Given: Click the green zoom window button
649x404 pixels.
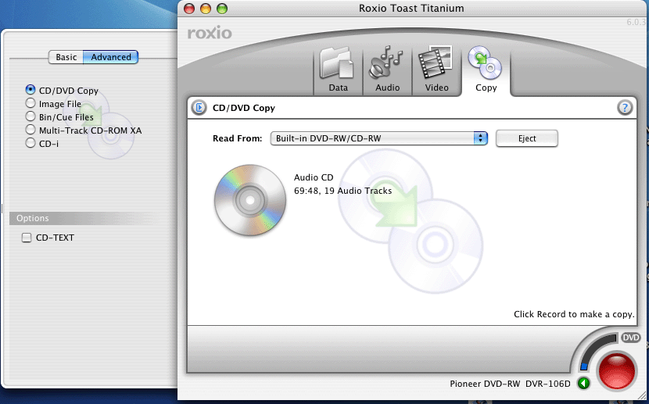Looking at the screenshot, I should tap(222, 9).
